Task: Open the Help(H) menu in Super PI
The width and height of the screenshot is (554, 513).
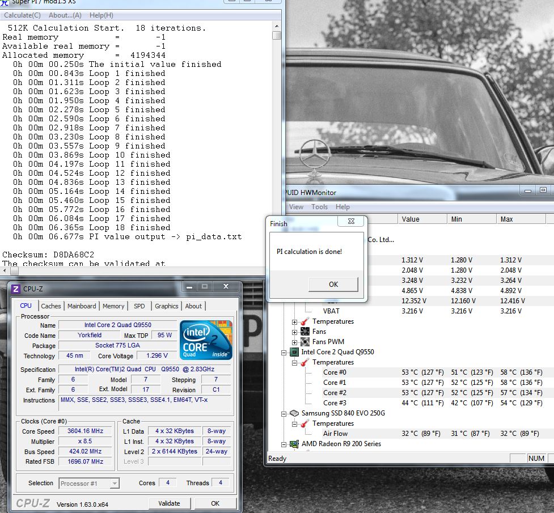Action: (102, 15)
